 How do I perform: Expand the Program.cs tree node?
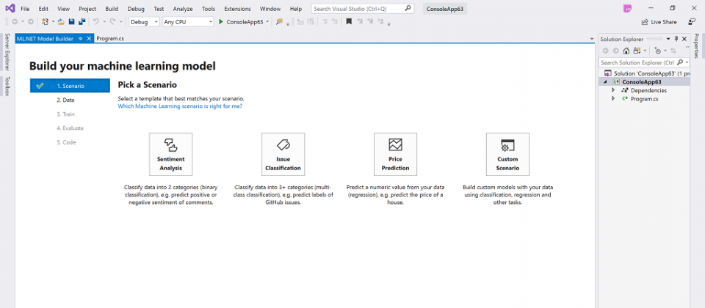[x=613, y=98]
